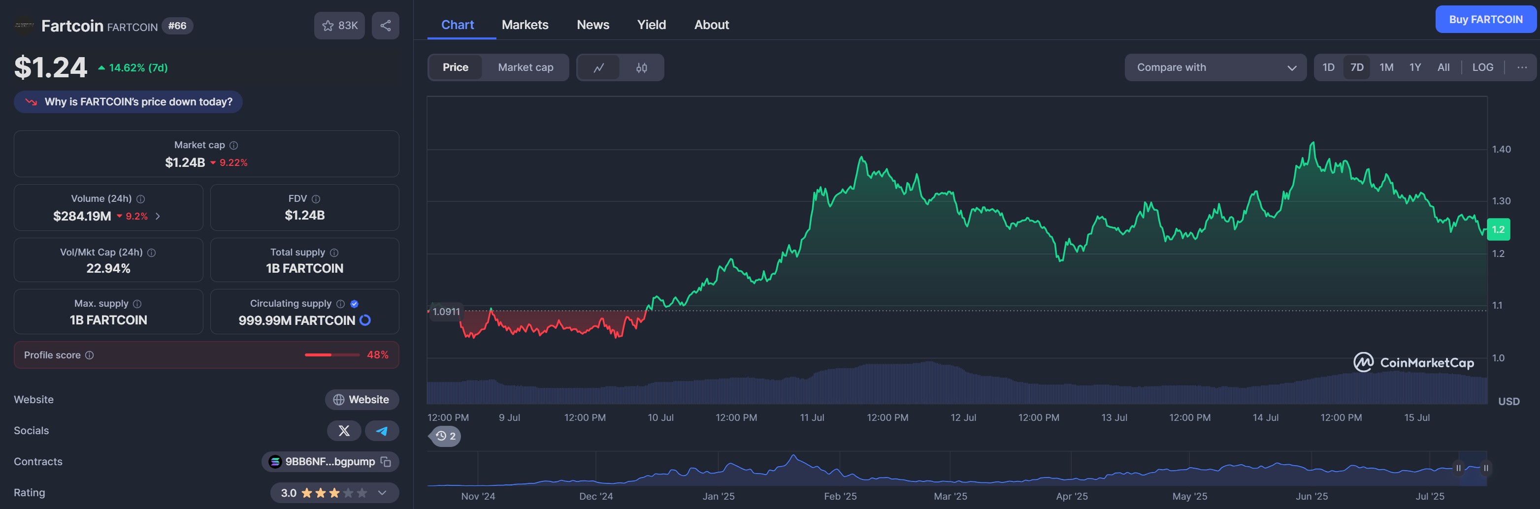
Task: Click the verified circulating supply badge
Action: 355,304
